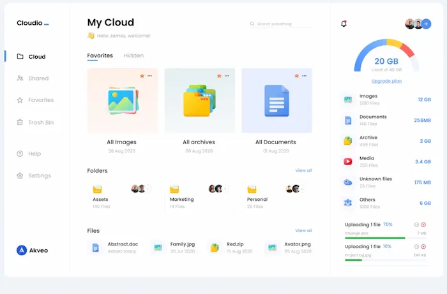Click the Upgrade plan link
Screen dimensions: 447x294
click(x=386, y=81)
